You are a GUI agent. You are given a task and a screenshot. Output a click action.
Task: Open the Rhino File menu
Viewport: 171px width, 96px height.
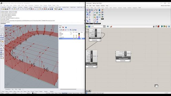click(x=1, y=5)
